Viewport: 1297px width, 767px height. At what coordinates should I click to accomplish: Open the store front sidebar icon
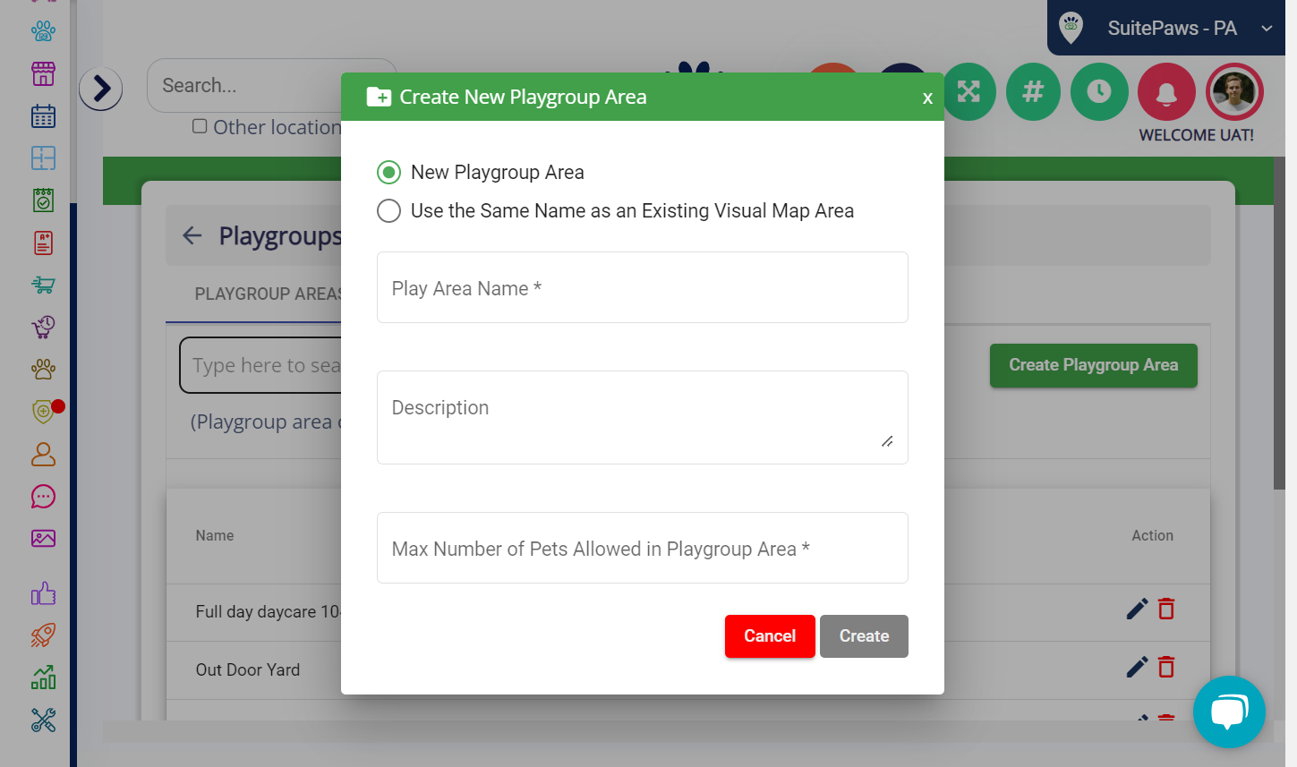43,73
